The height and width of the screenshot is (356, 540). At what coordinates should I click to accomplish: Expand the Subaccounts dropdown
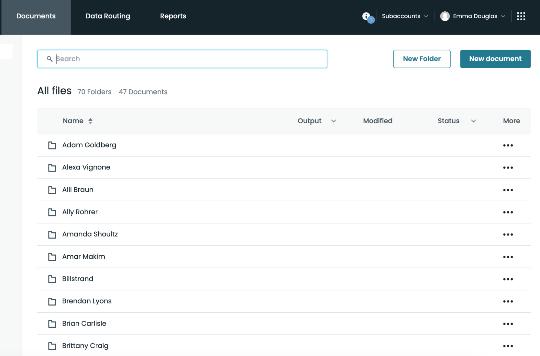coord(404,16)
